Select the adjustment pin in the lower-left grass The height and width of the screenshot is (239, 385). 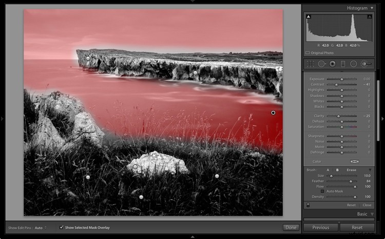tap(88, 177)
